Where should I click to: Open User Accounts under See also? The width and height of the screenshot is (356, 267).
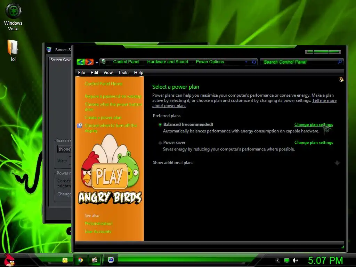98,231
